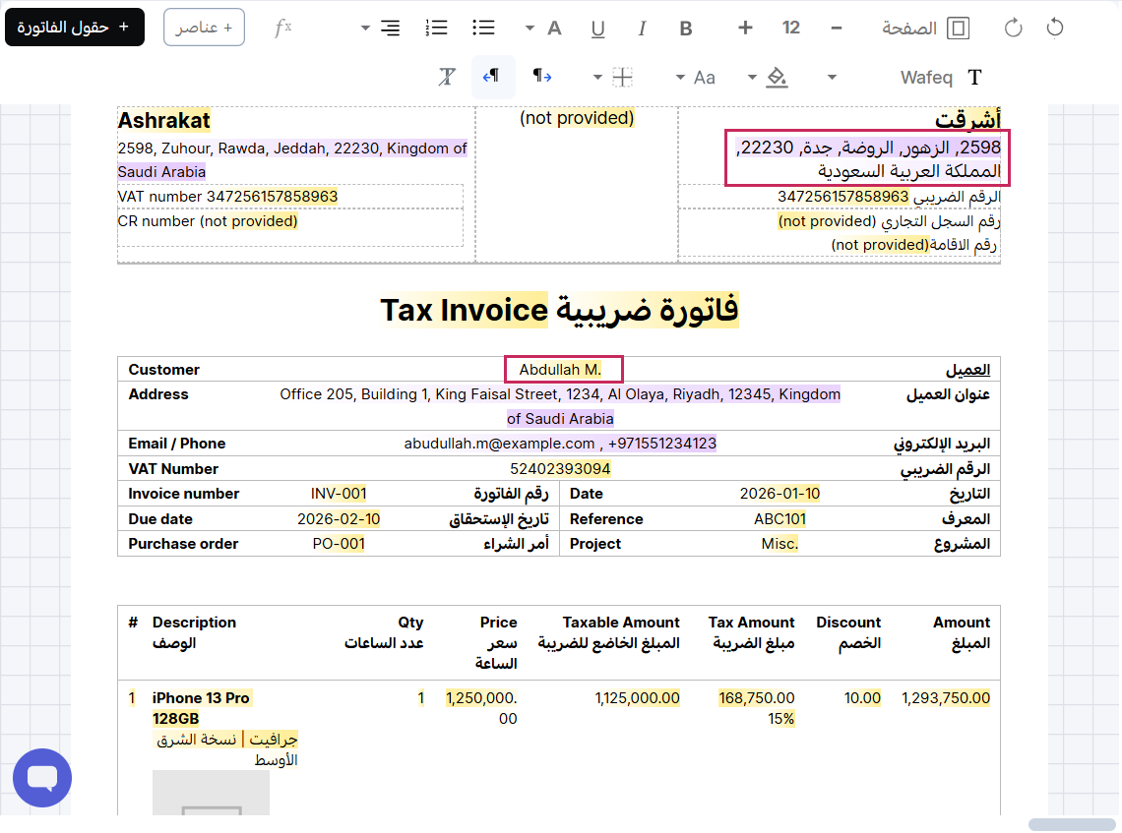Open the formula fx tool

point(283,28)
